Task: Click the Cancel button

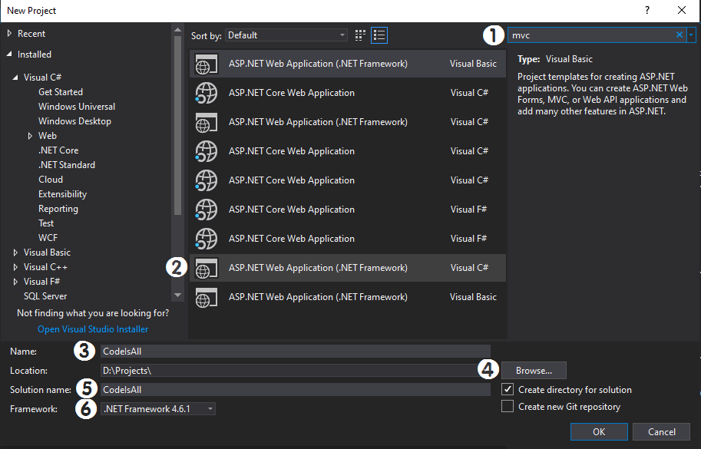Action: point(662,431)
